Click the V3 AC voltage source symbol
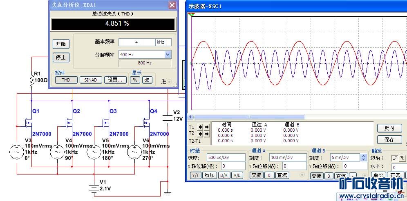Image resolution: width=407 pixels, height=201 pixels. (x=17, y=152)
